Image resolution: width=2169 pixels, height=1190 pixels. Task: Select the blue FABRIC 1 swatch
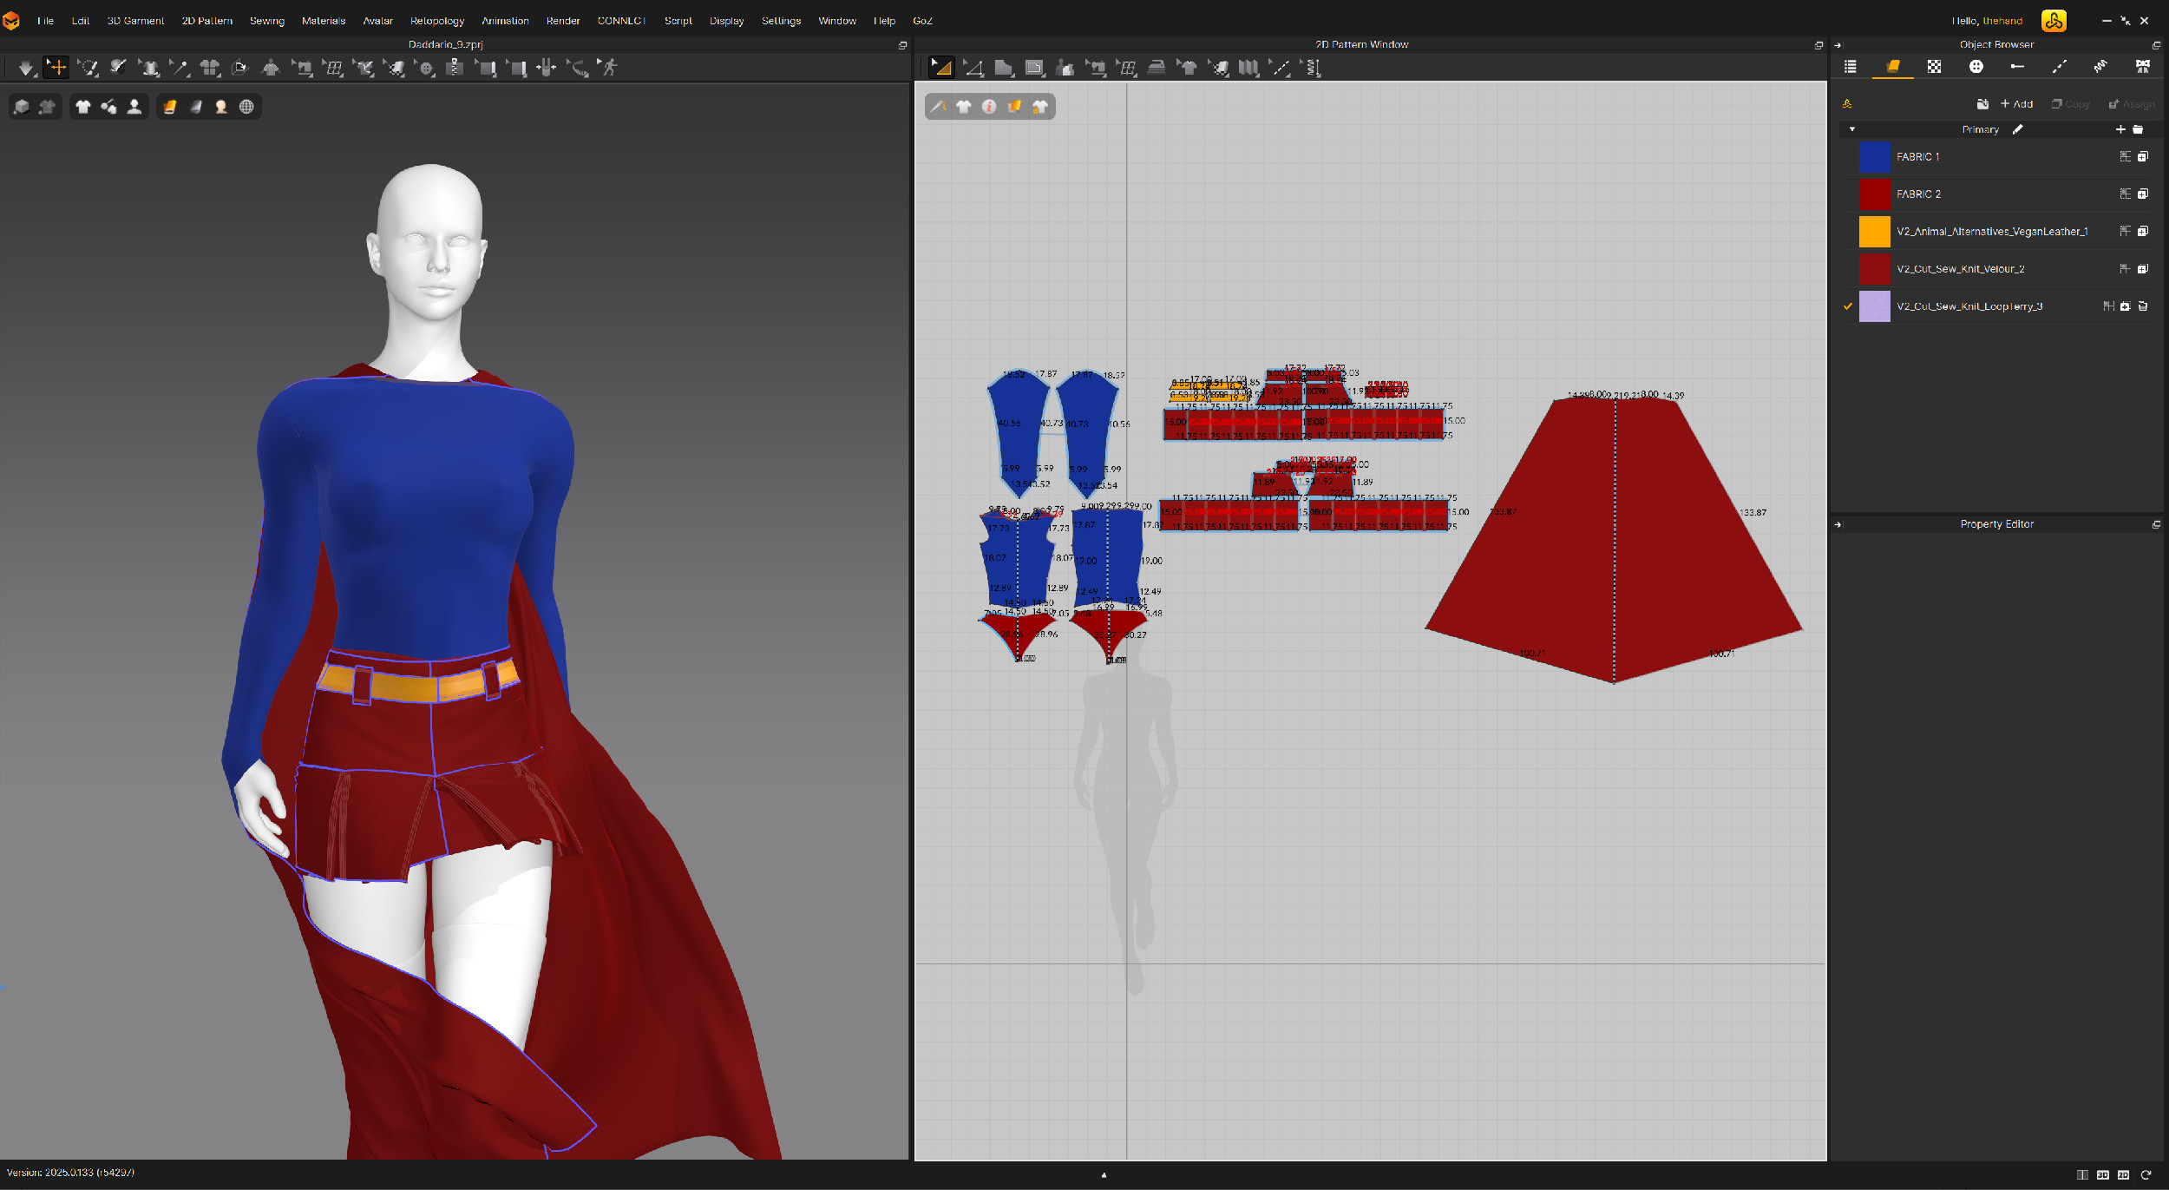click(1874, 157)
